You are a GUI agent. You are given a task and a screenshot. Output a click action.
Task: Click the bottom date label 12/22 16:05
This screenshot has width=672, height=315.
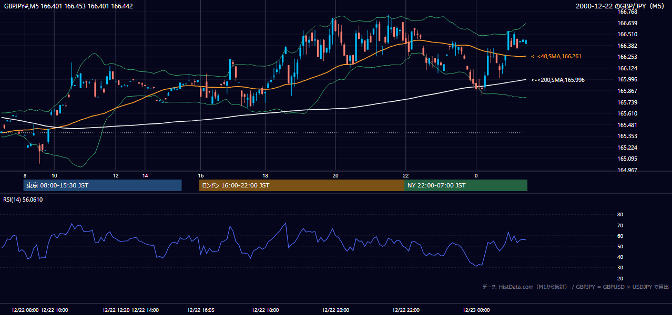pyautogui.click(x=201, y=310)
